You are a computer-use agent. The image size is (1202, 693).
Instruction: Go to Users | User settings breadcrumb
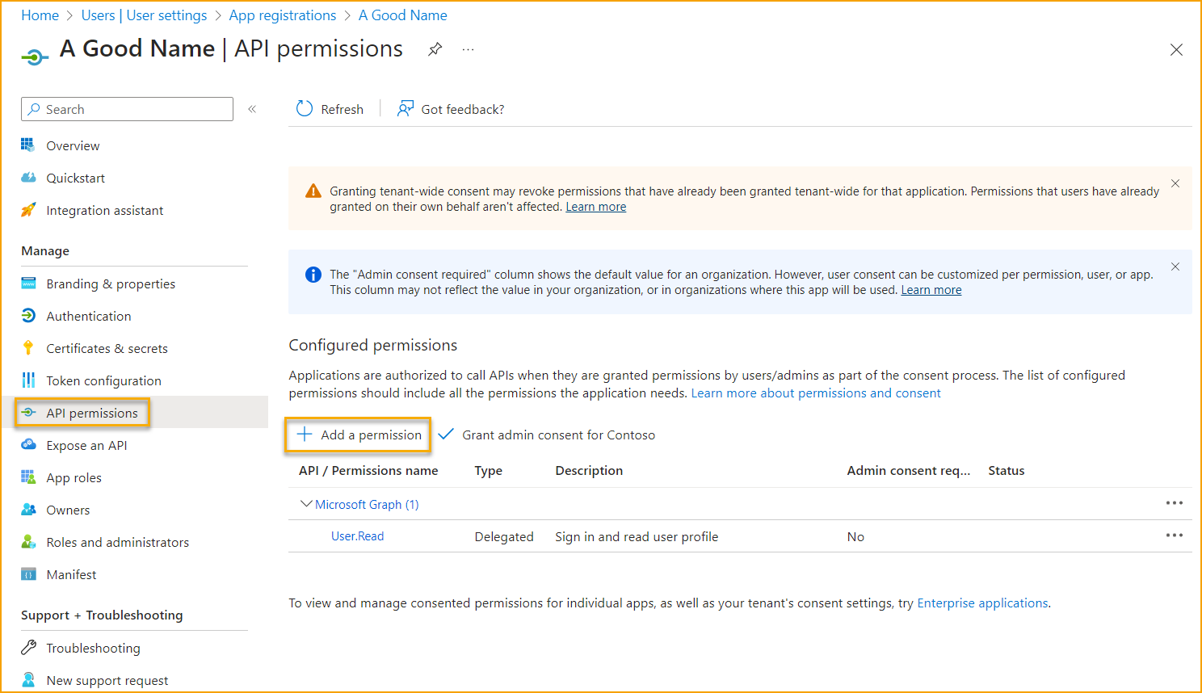[x=144, y=15]
